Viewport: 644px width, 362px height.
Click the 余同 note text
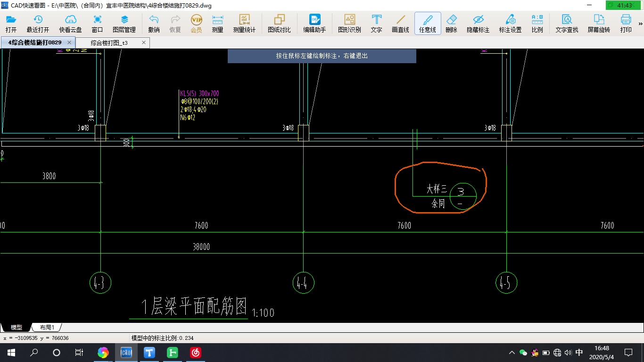point(438,204)
